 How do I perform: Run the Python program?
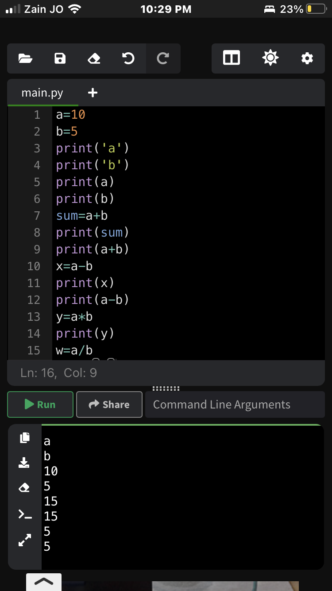click(40, 404)
